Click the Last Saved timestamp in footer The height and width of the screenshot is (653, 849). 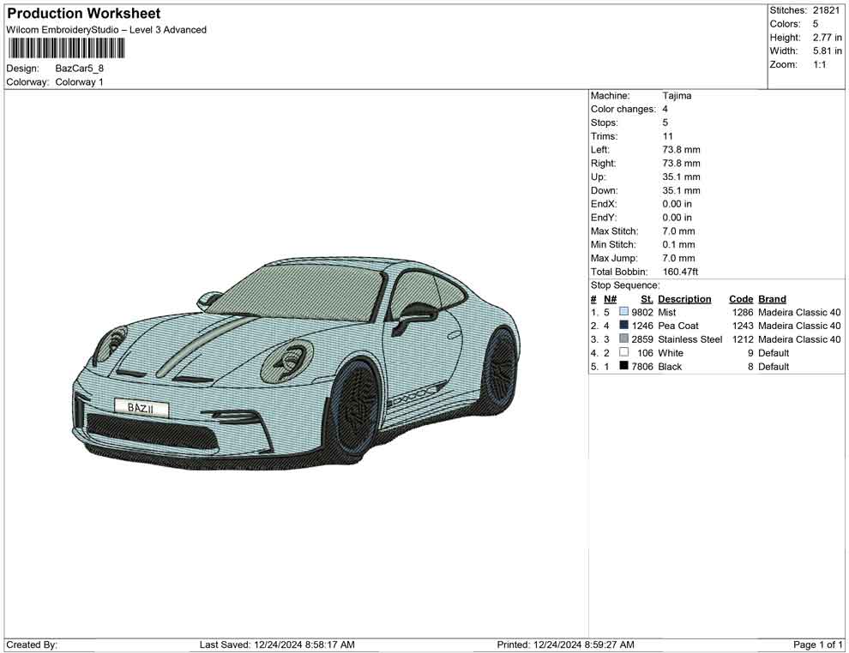click(276, 644)
